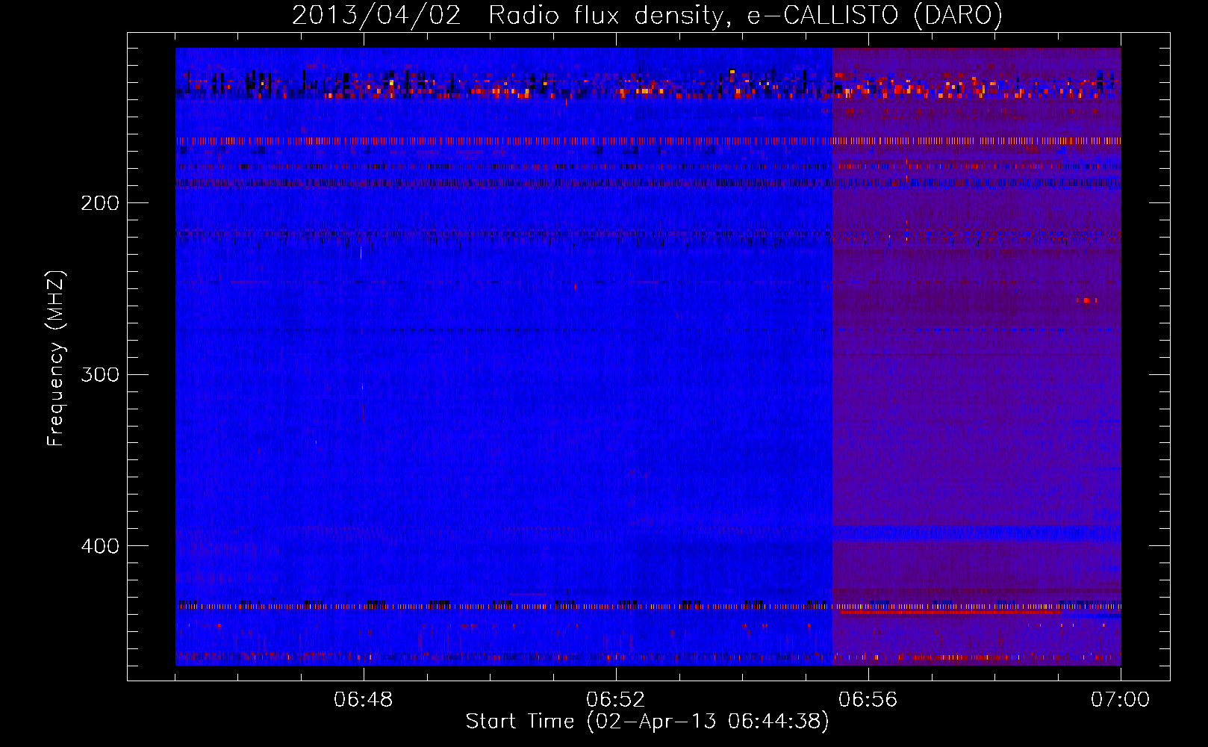This screenshot has height=747, width=1208.
Task: Click the small red burst spot near 260 MHz
Action: coord(1086,300)
